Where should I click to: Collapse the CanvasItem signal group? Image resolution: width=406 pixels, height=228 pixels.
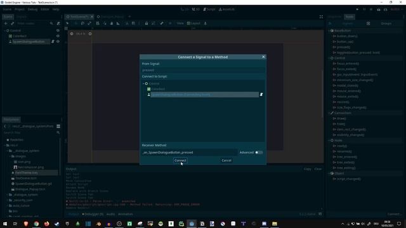click(329, 113)
